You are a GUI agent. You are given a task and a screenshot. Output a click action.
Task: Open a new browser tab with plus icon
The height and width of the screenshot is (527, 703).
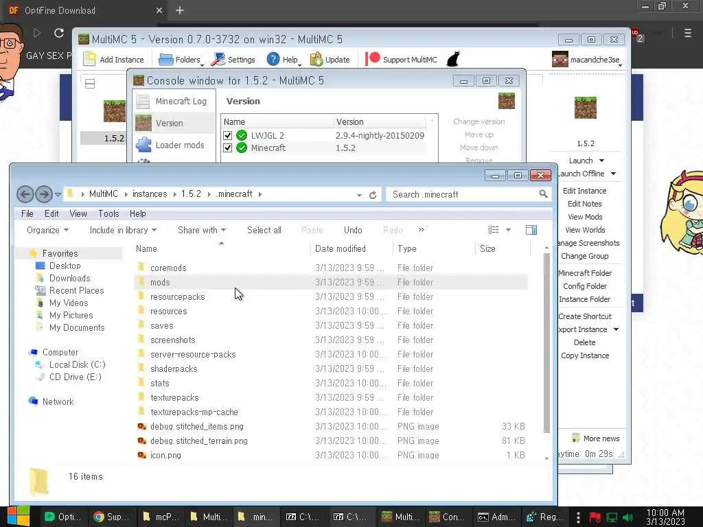[x=180, y=10]
